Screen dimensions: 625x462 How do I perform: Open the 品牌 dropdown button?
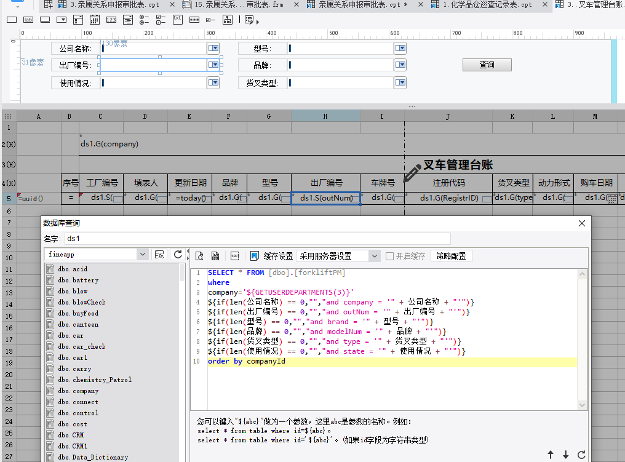coord(400,65)
